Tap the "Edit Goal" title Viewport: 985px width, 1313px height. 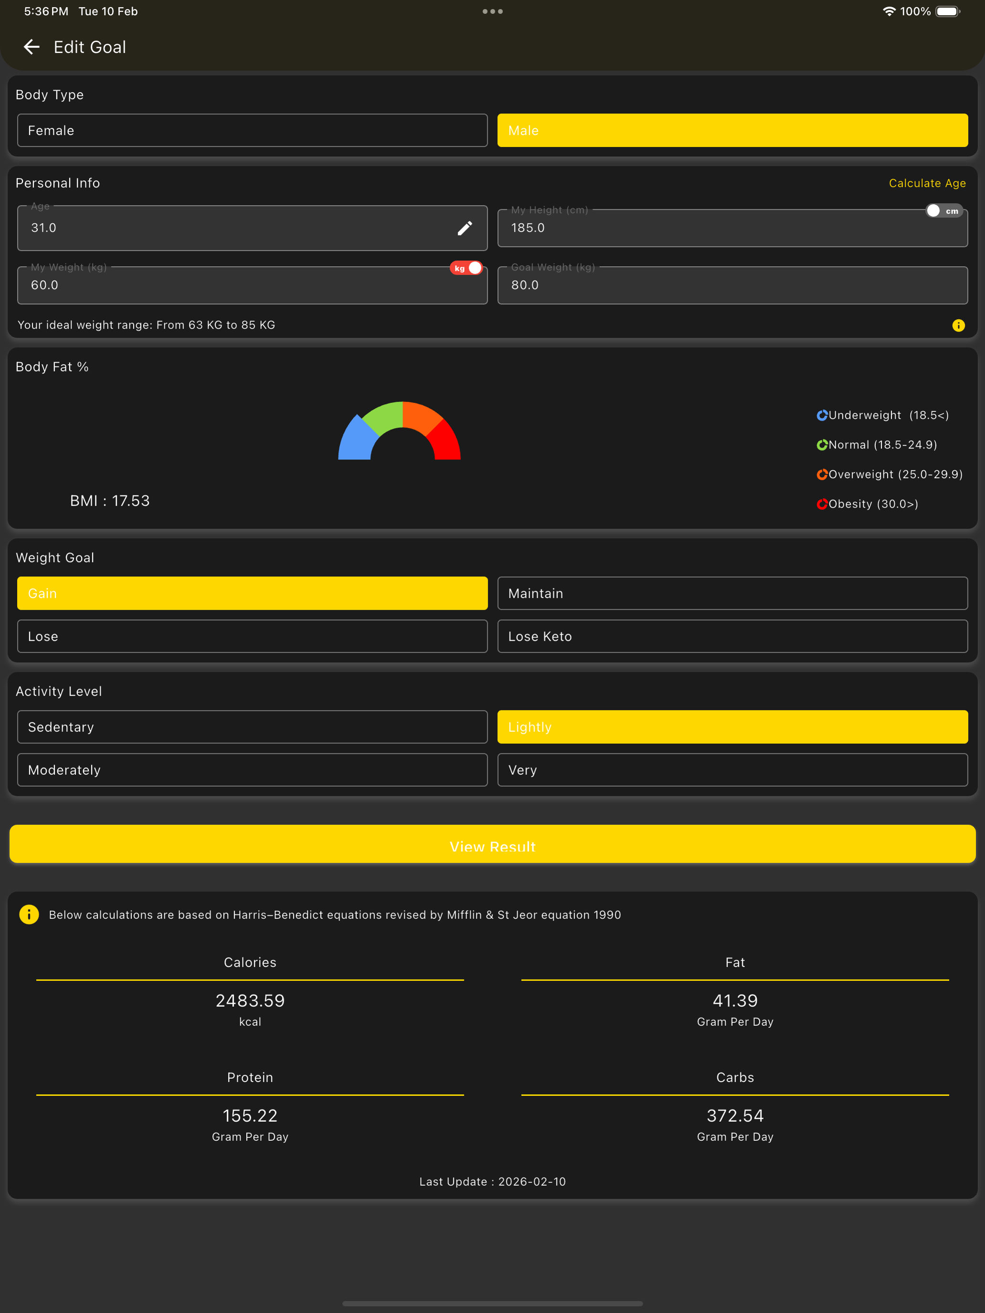point(90,47)
